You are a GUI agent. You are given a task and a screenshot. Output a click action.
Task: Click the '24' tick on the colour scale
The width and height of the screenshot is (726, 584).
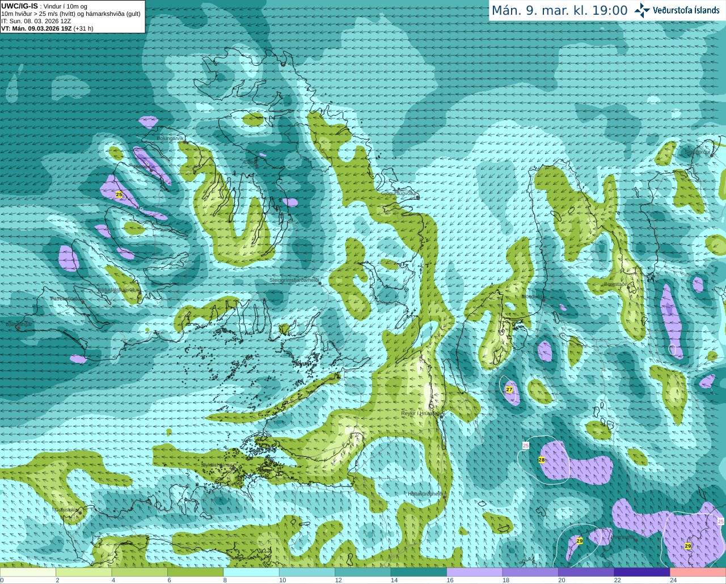click(673, 580)
